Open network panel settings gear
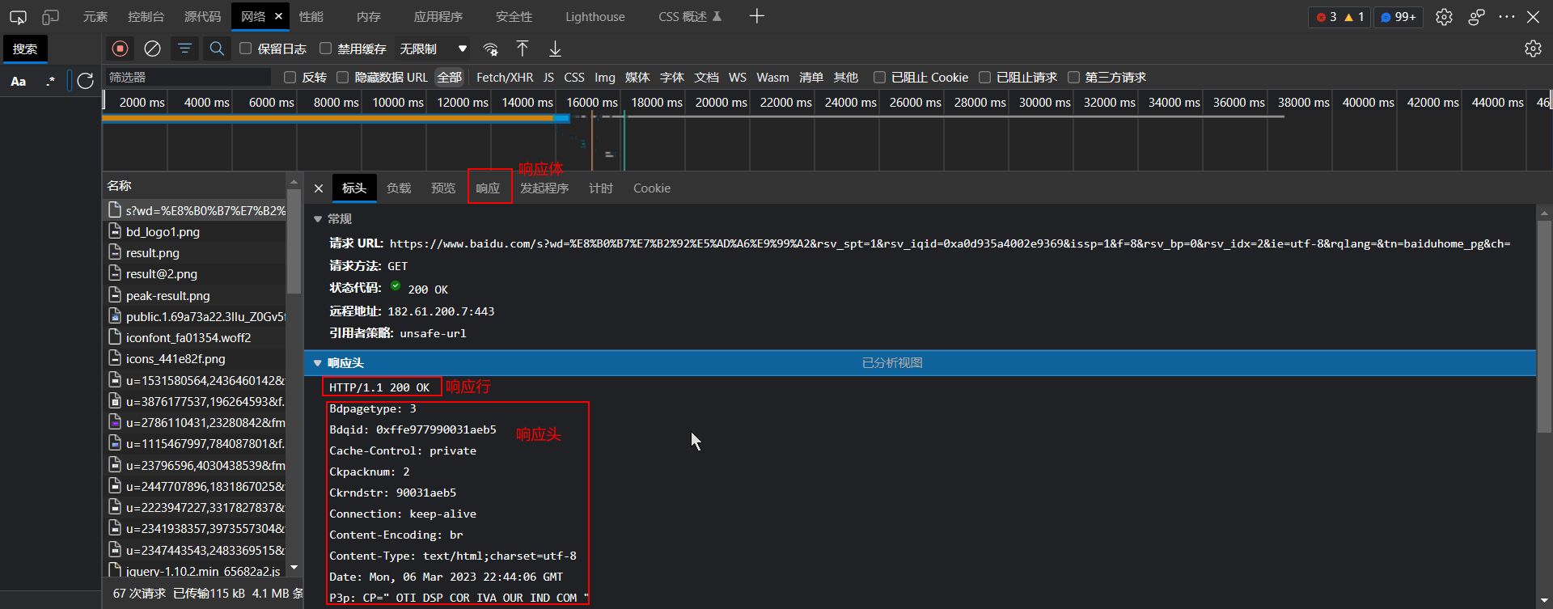Viewport: 1553px width, 609px height. pos(1533,49)
